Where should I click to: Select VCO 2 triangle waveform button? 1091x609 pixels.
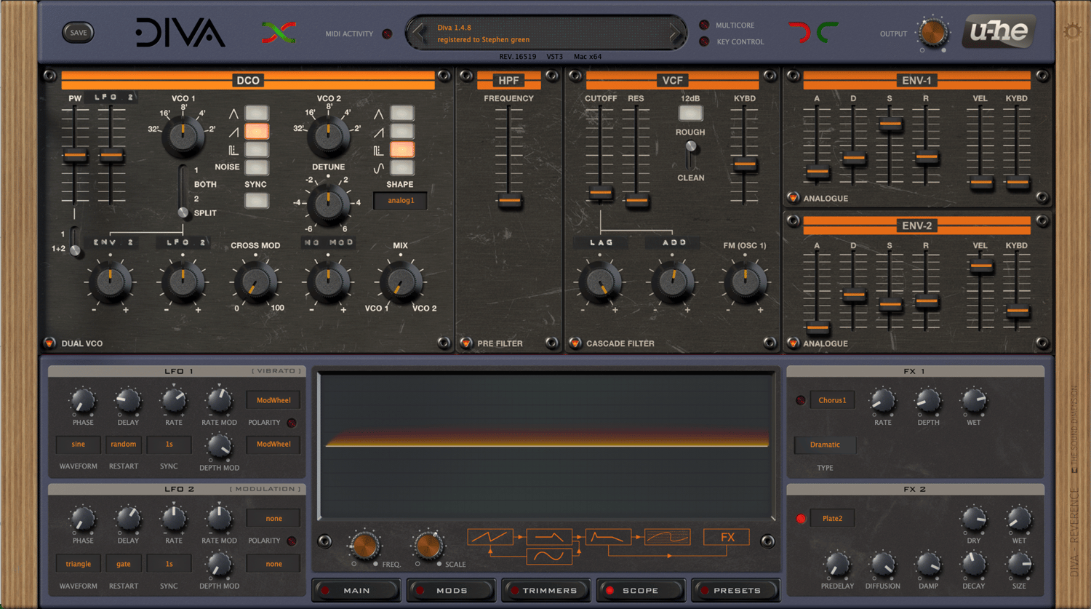coord(401,113)
